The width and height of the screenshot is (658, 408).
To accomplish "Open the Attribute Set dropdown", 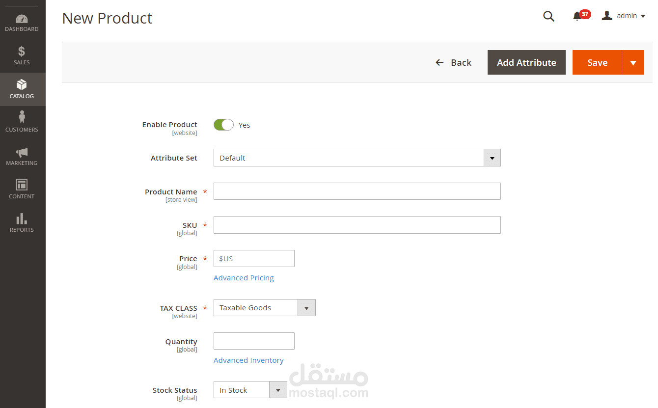I will [x=357, y=158].
